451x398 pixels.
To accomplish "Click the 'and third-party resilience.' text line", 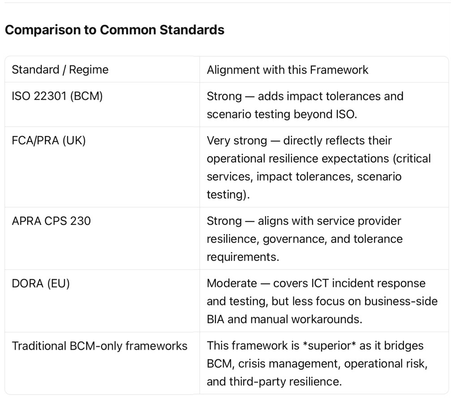I will [274, 382].
